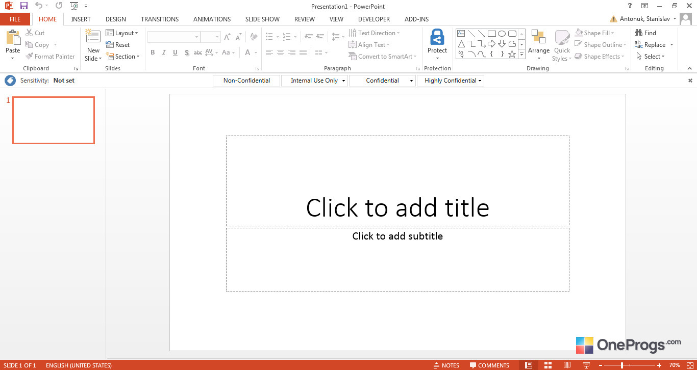
Task: Select the 5-point Star shape
Action: click(x=512, y=54)
